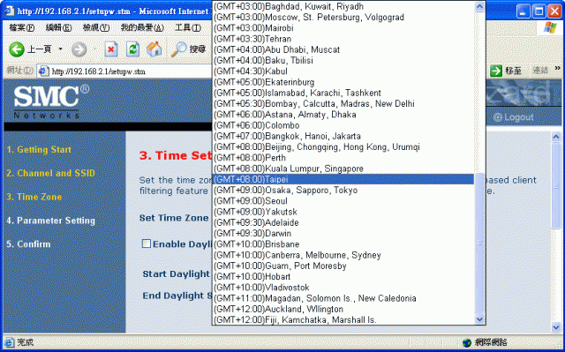Select (GMT+05:30)Bombay, Calcutta, Madras option
This screenshot has width=565, height=352.
pos(343,103)
